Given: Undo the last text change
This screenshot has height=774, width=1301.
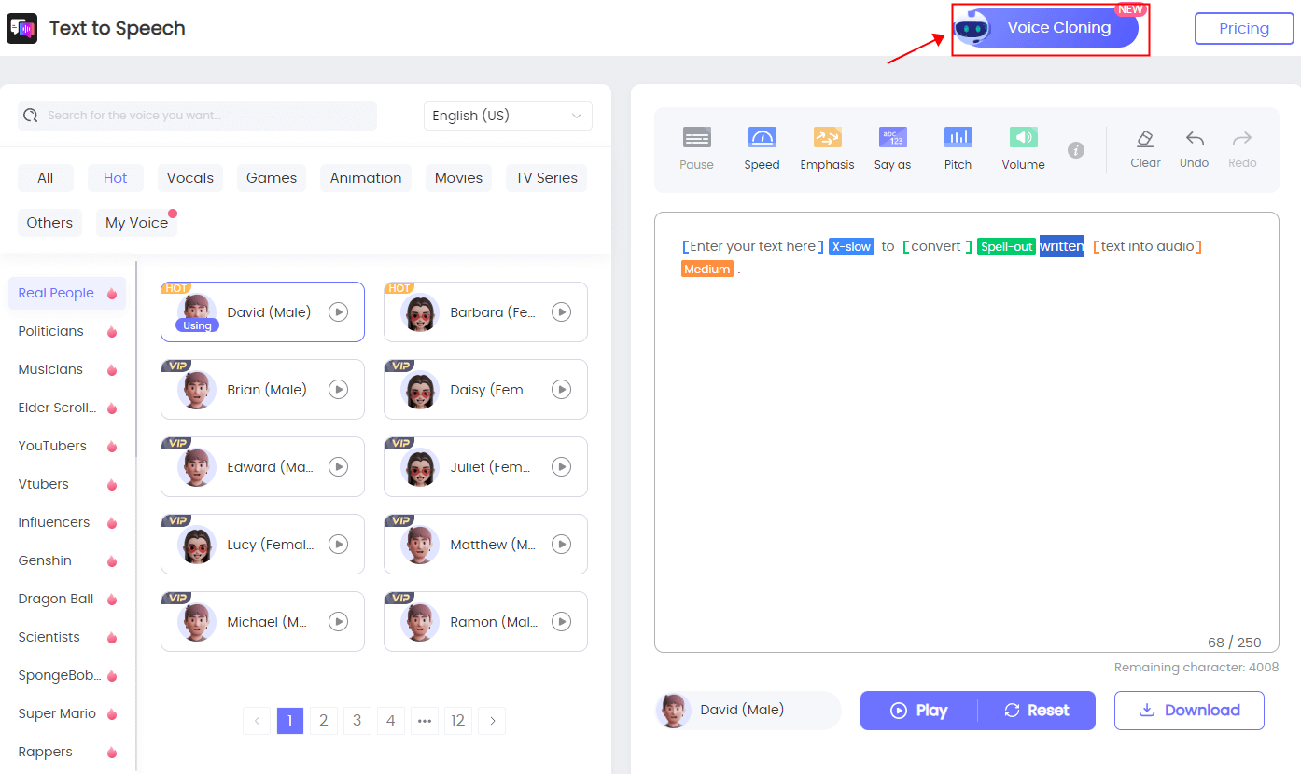Looking at the screenshot, I should point(1194,147).
